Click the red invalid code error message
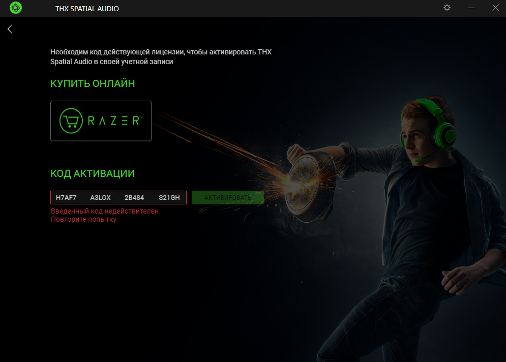 pos(106,215)
